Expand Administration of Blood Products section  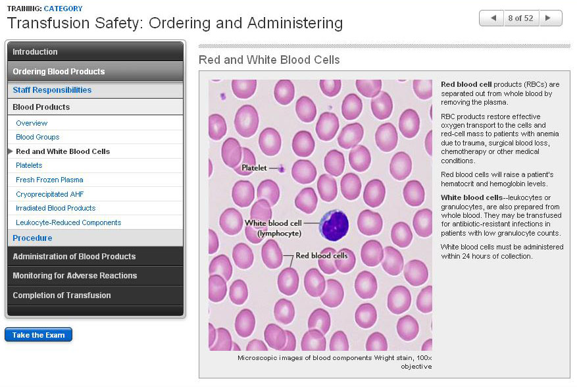tap(95, 257)
